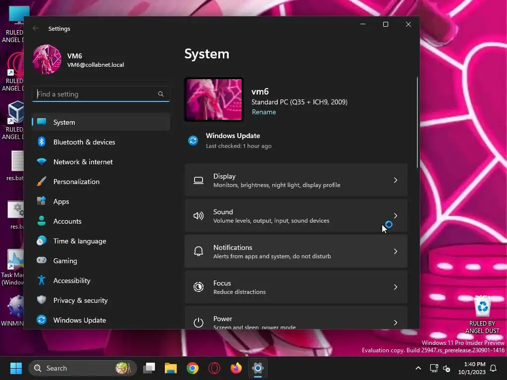Click the Display monitor icon

199,180
